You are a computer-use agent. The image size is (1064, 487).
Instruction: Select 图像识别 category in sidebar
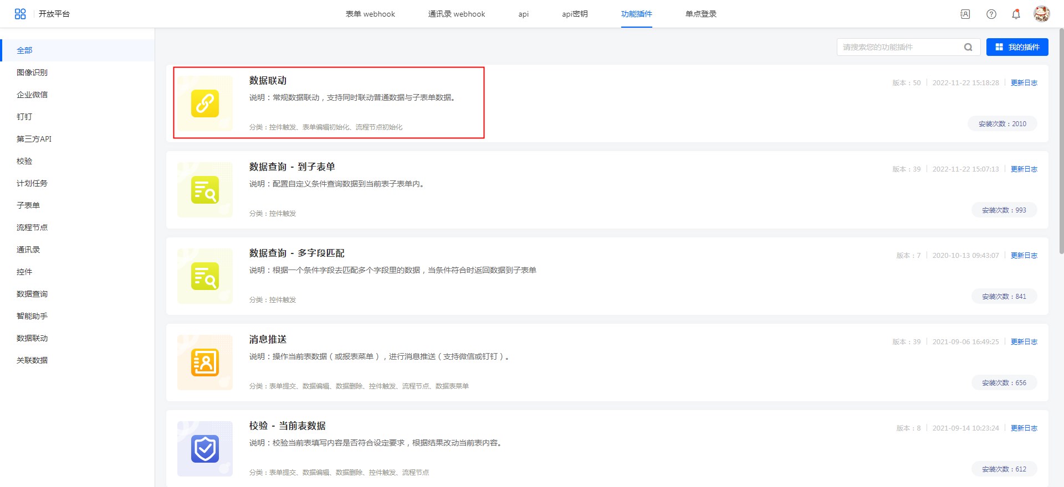click(32, 72)
